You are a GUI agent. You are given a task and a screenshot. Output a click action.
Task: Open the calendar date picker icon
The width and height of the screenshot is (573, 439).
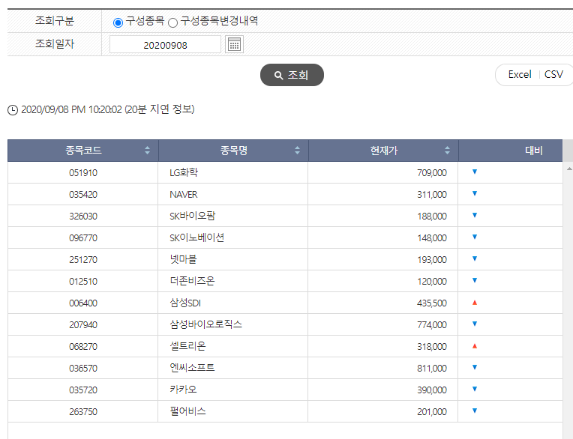point(234,44)
